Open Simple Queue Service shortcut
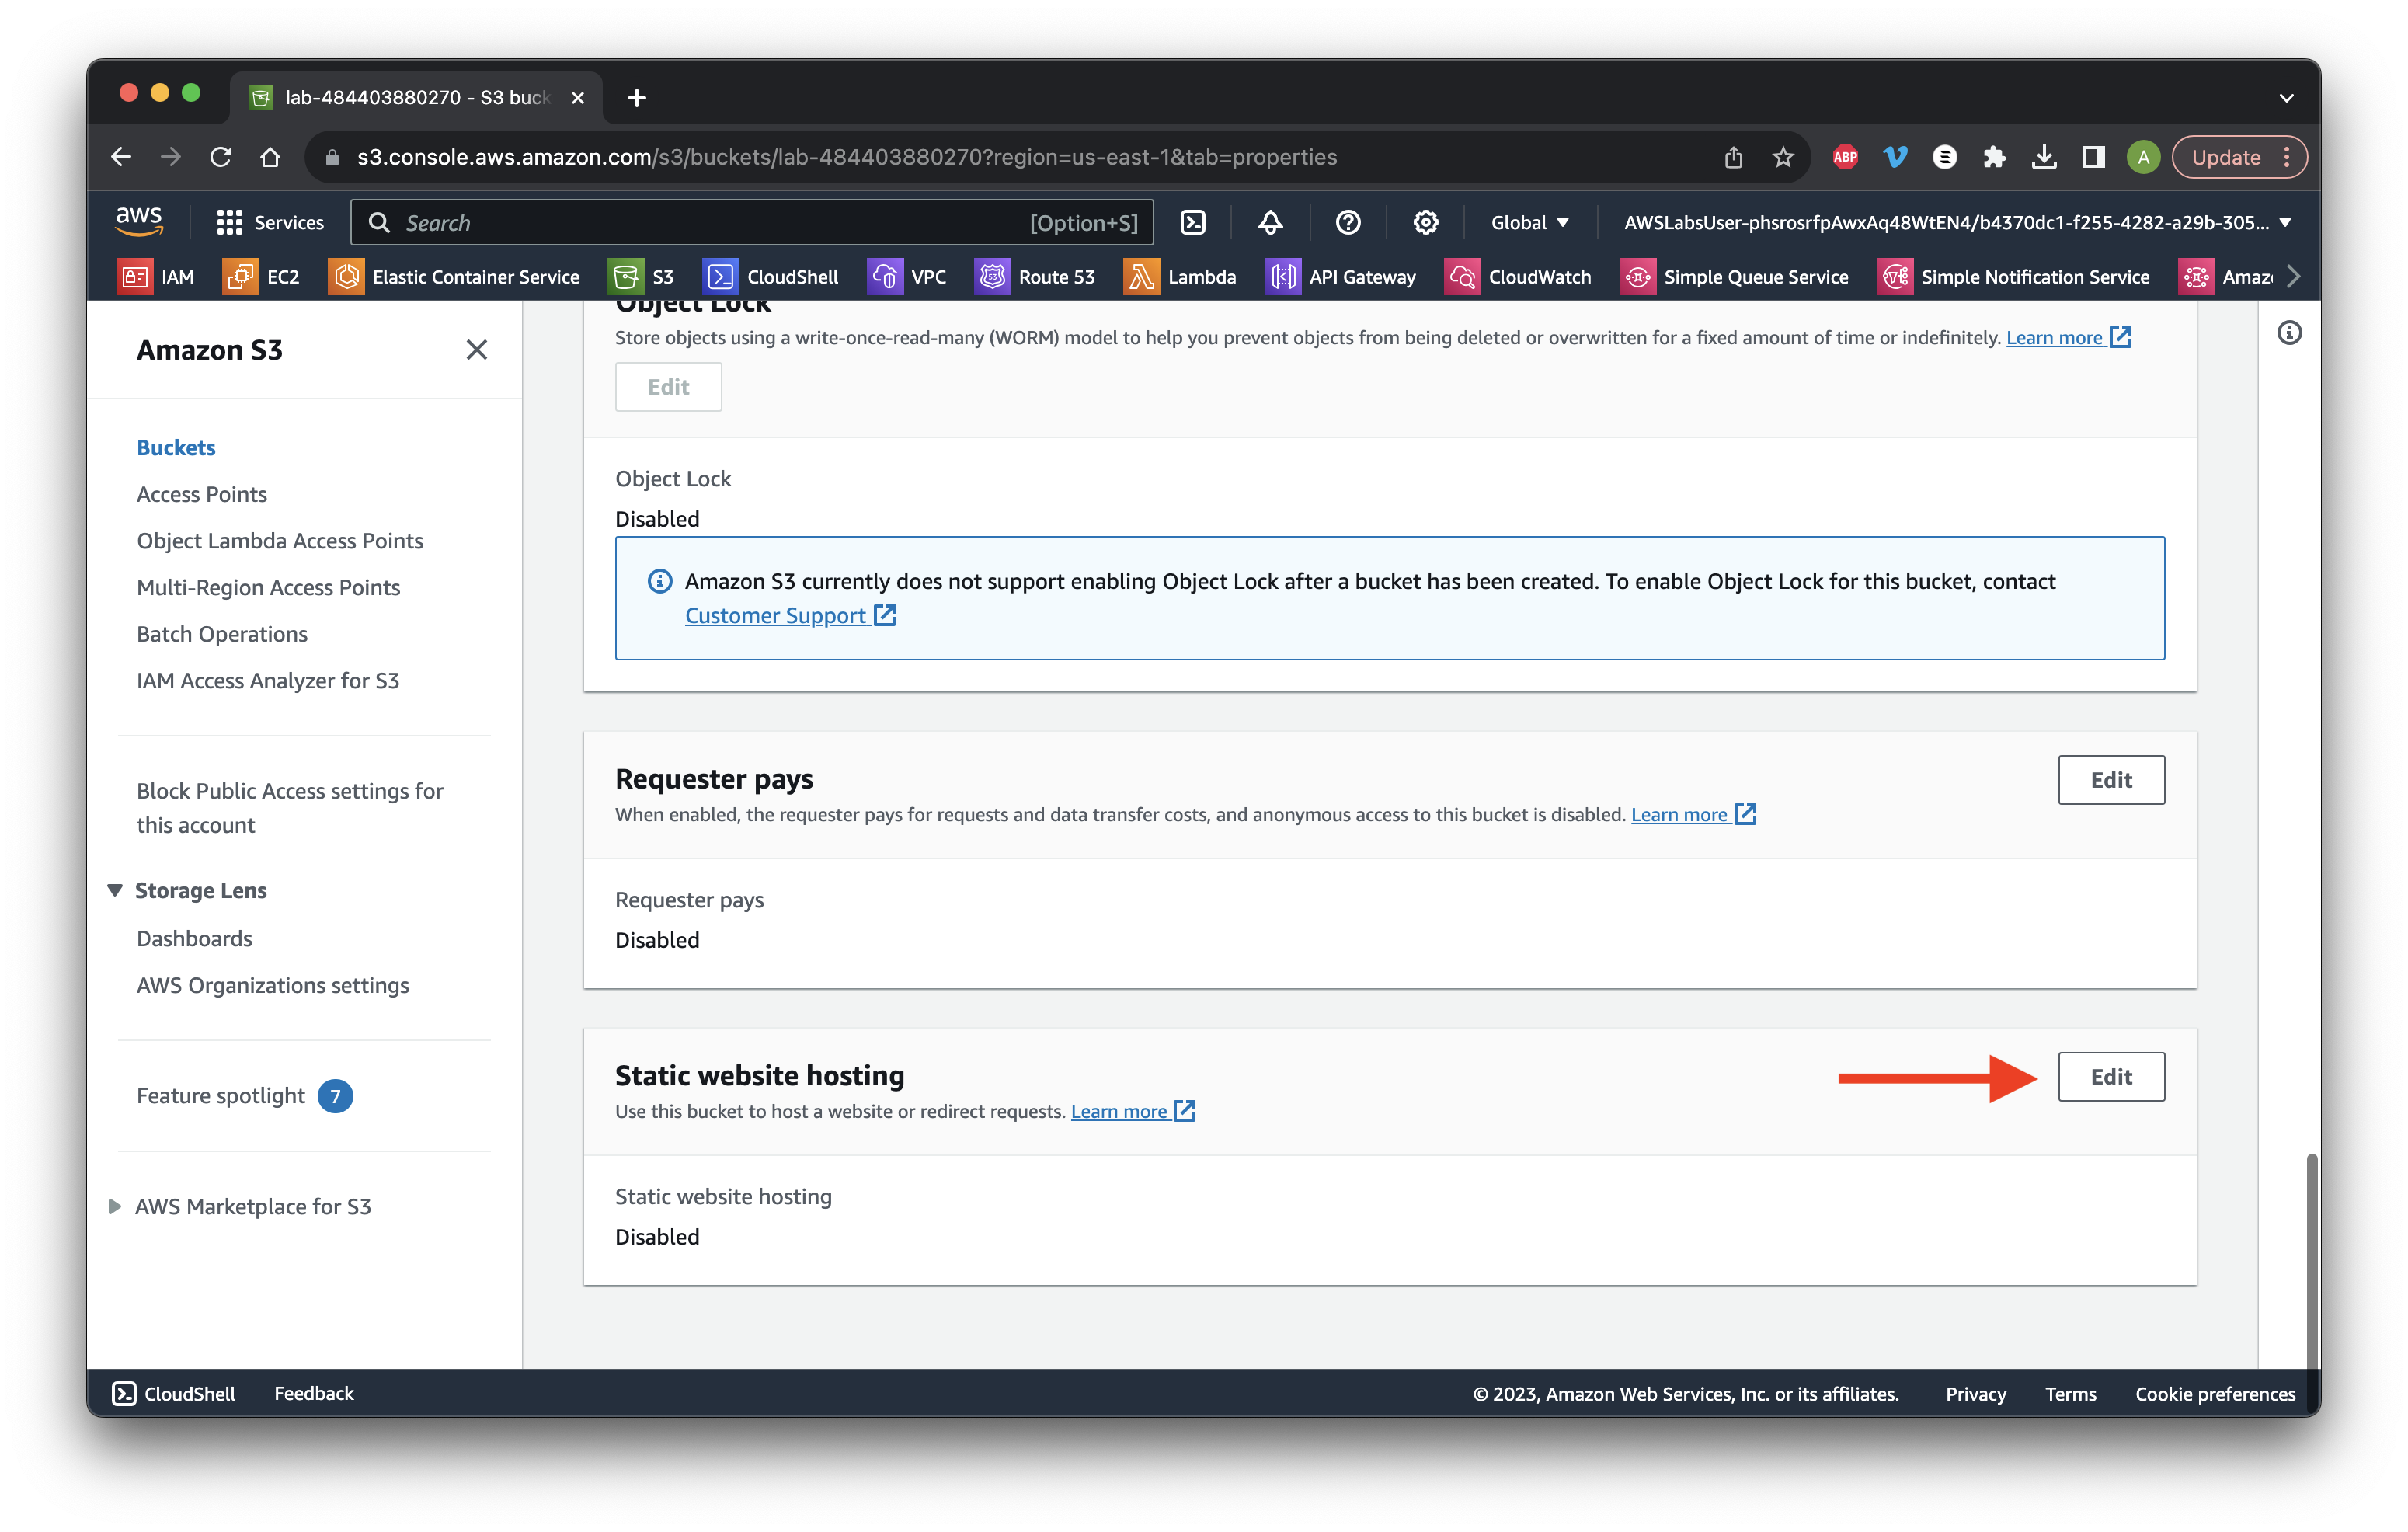The height and width of the screenshot is (1532, 2408). [x=1735, y=276]
